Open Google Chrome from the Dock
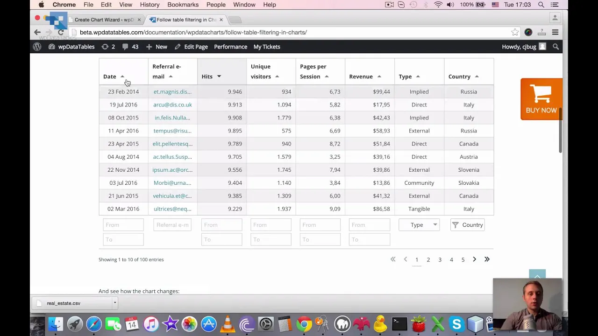Viewport: 598px width, 336px height. pos(304,324)
